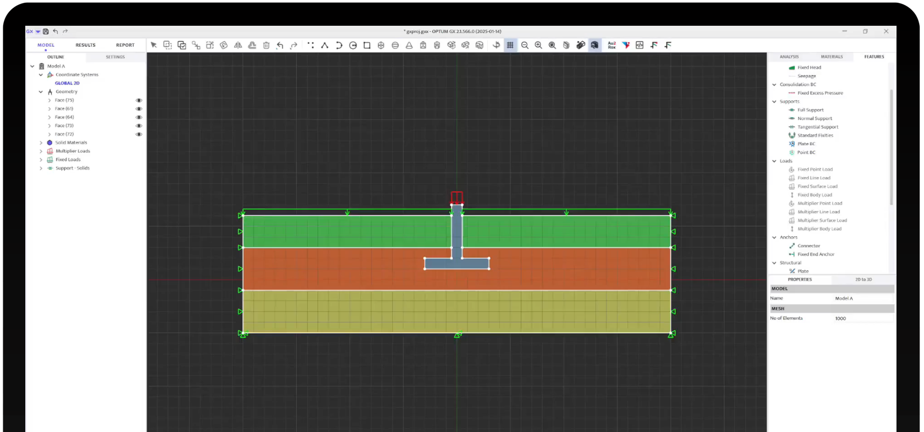
Task: Hide Face (73) with its eye icon
Action: click(x=139, y=126)
